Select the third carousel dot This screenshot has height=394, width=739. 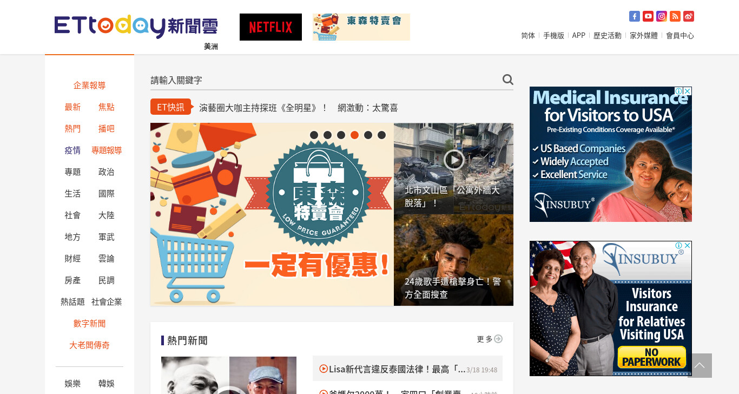[341, 135]
